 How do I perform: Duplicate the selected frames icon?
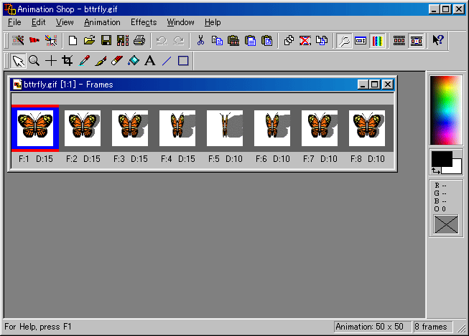coord(289,40)
